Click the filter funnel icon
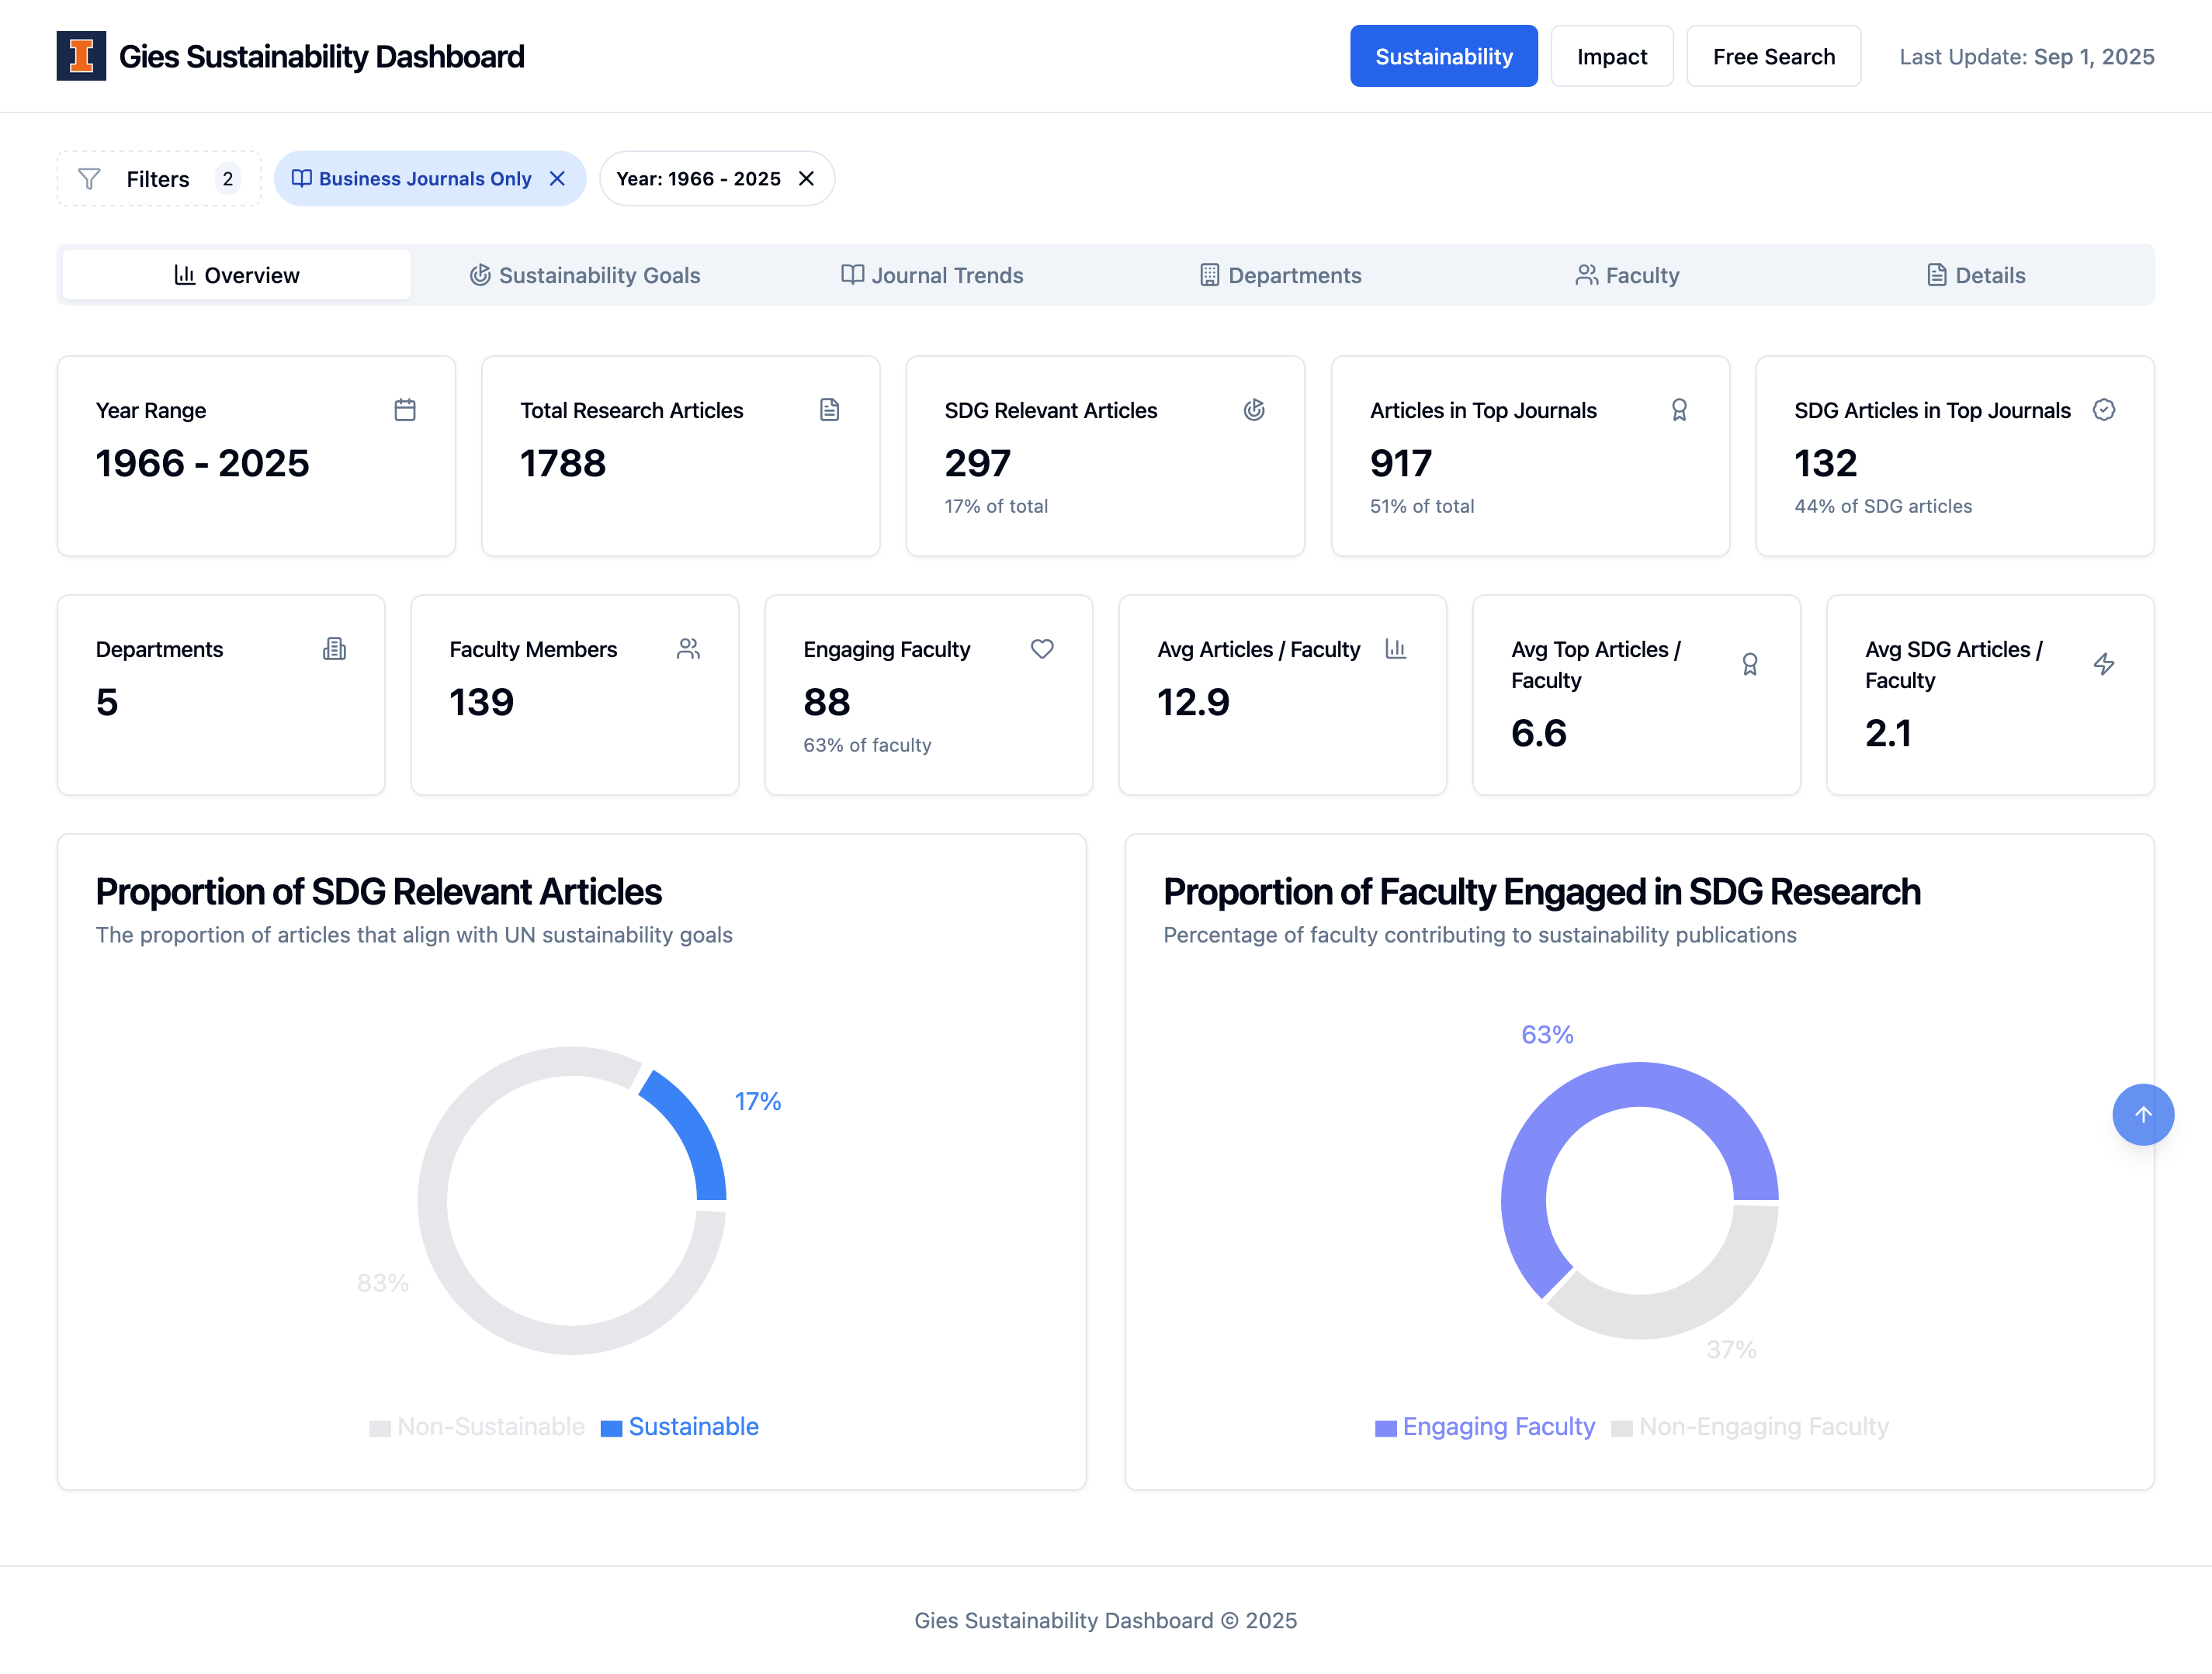2212x1674 pixels. coord(89,178)
